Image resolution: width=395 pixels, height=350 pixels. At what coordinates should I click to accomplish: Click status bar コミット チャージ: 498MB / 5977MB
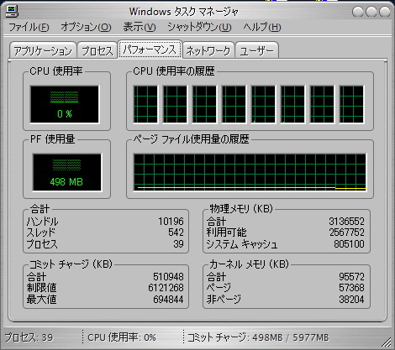(258, 337)
